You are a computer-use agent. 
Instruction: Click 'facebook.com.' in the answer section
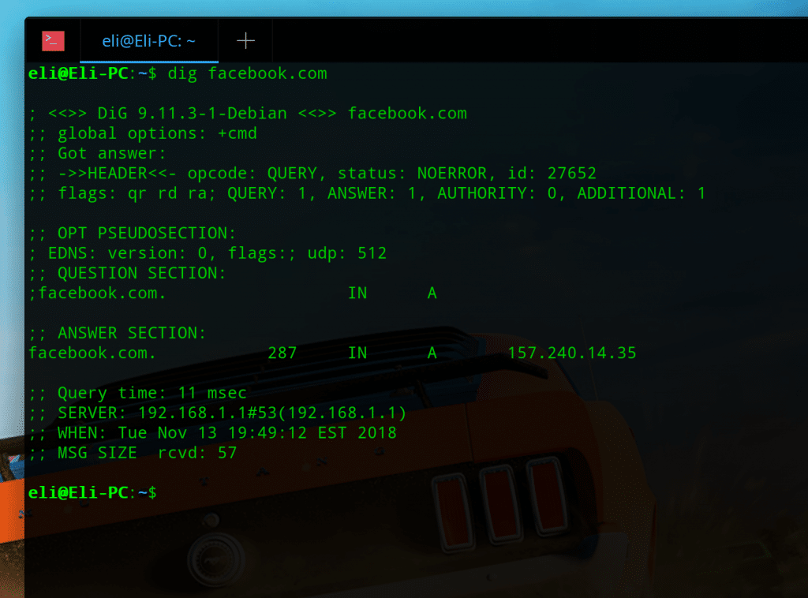[92, 353]
